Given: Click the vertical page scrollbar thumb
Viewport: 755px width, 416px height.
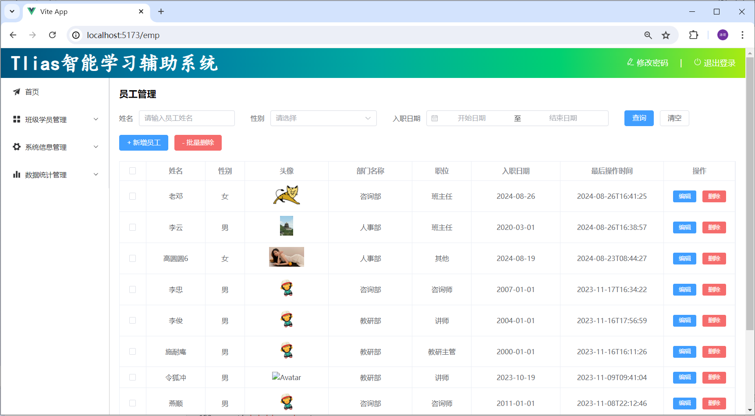Looking at the screenshot, I should [x=750, y=193].
